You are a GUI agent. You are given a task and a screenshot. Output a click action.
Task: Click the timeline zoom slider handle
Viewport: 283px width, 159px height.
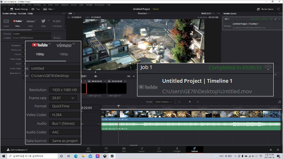(x=190, y=102)
